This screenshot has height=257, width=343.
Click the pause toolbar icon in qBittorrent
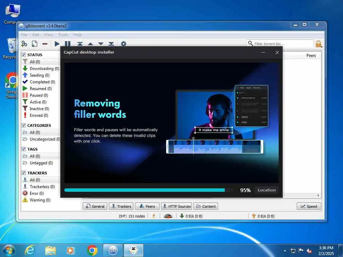[68, 44]
